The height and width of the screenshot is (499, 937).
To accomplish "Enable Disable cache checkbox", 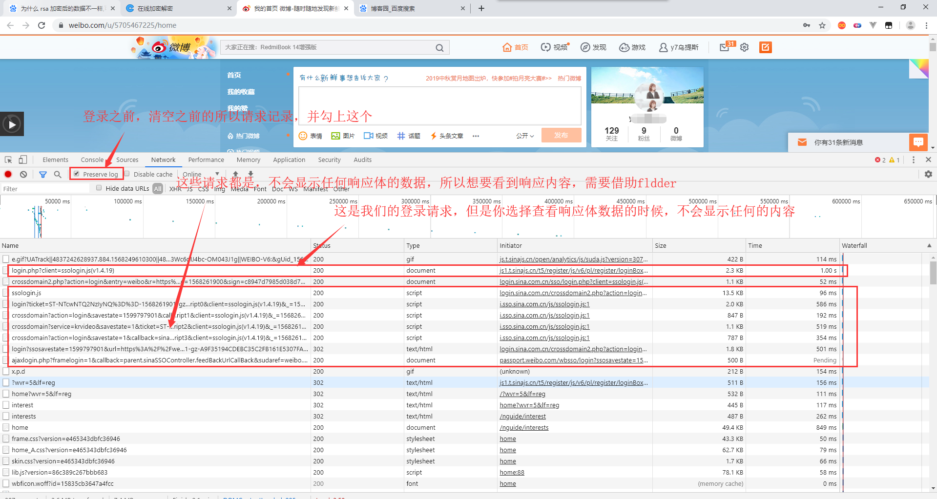I will (x=127, y=174).
